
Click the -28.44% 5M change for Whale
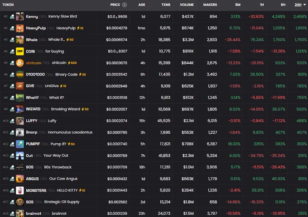click(x=232, y=40)
